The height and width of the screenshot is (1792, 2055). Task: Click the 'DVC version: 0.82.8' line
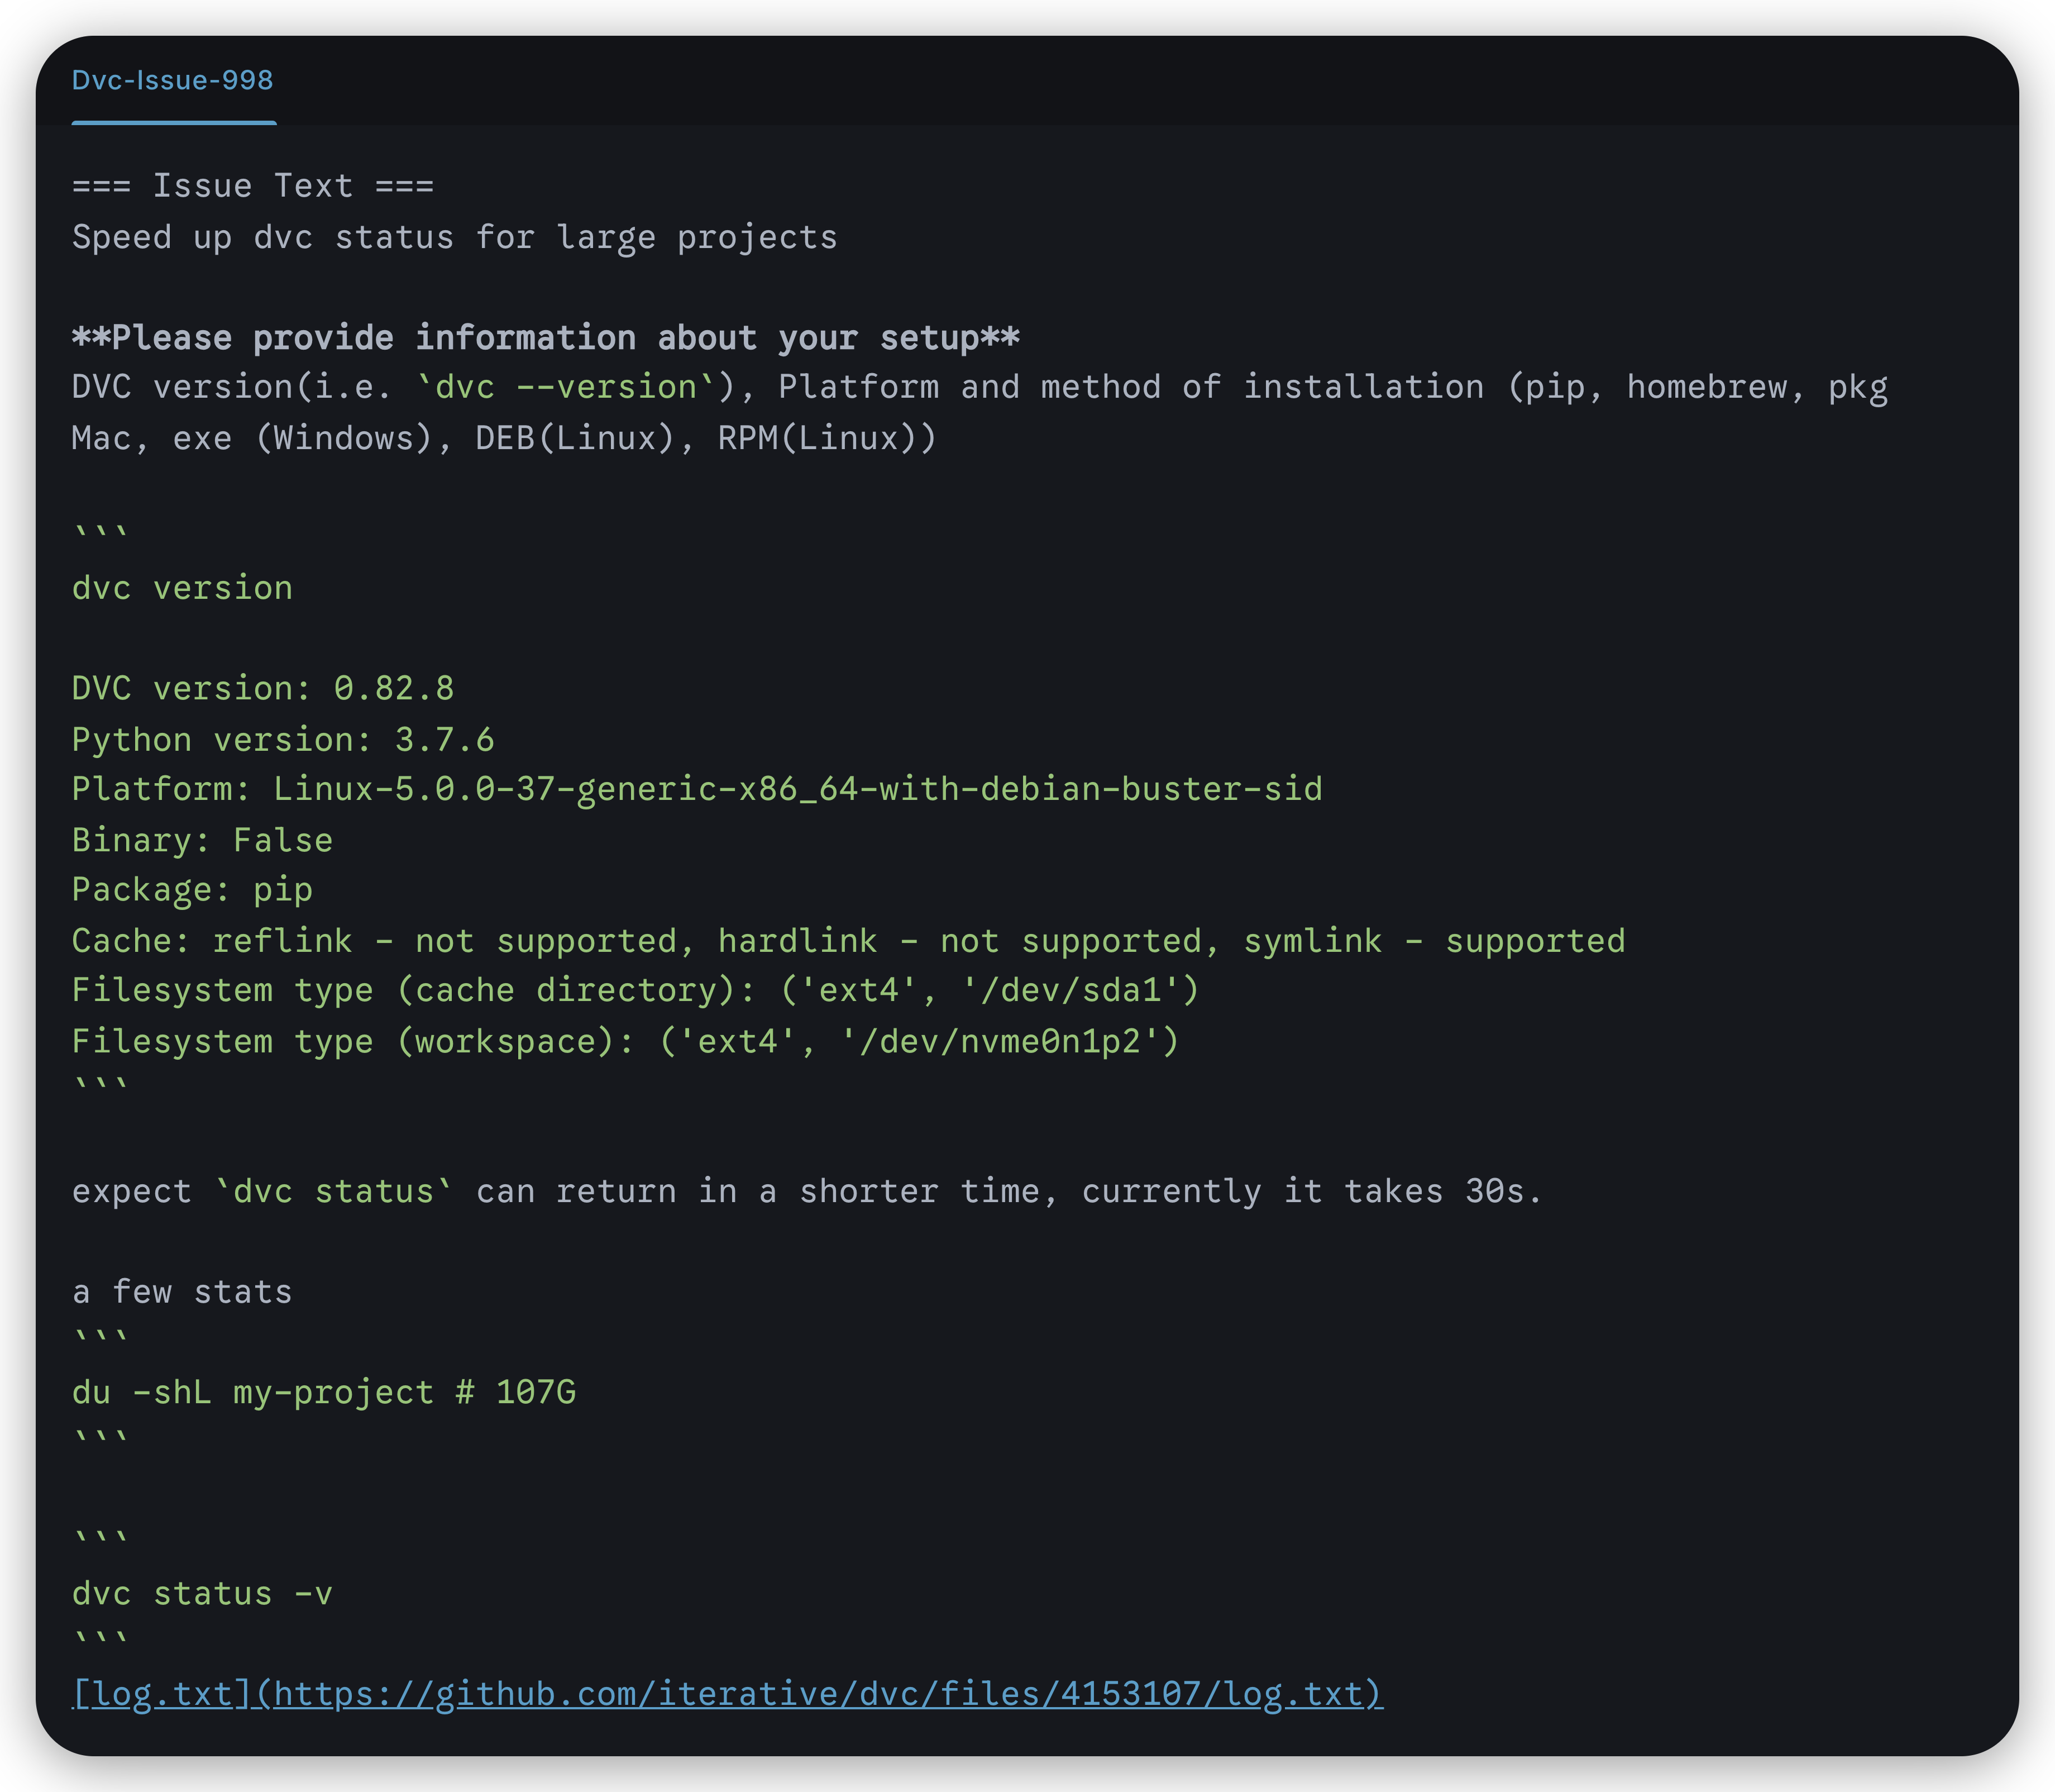pos(263,688)
